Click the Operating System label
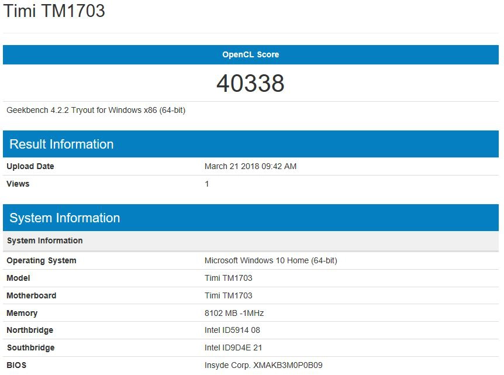Viewport: 504px width, 375px height. click(x=42, y=260)
